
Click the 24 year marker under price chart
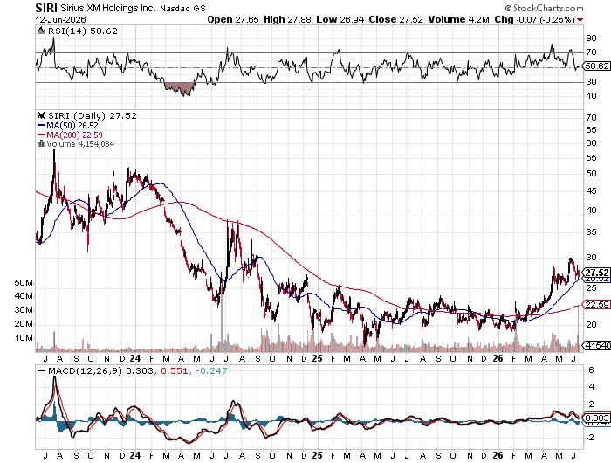tap(134, 358)
